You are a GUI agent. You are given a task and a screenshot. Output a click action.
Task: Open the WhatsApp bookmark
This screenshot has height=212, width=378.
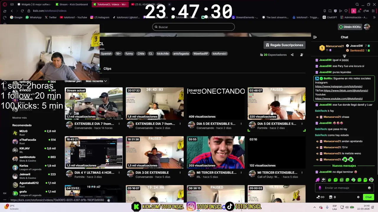[33, 17]
